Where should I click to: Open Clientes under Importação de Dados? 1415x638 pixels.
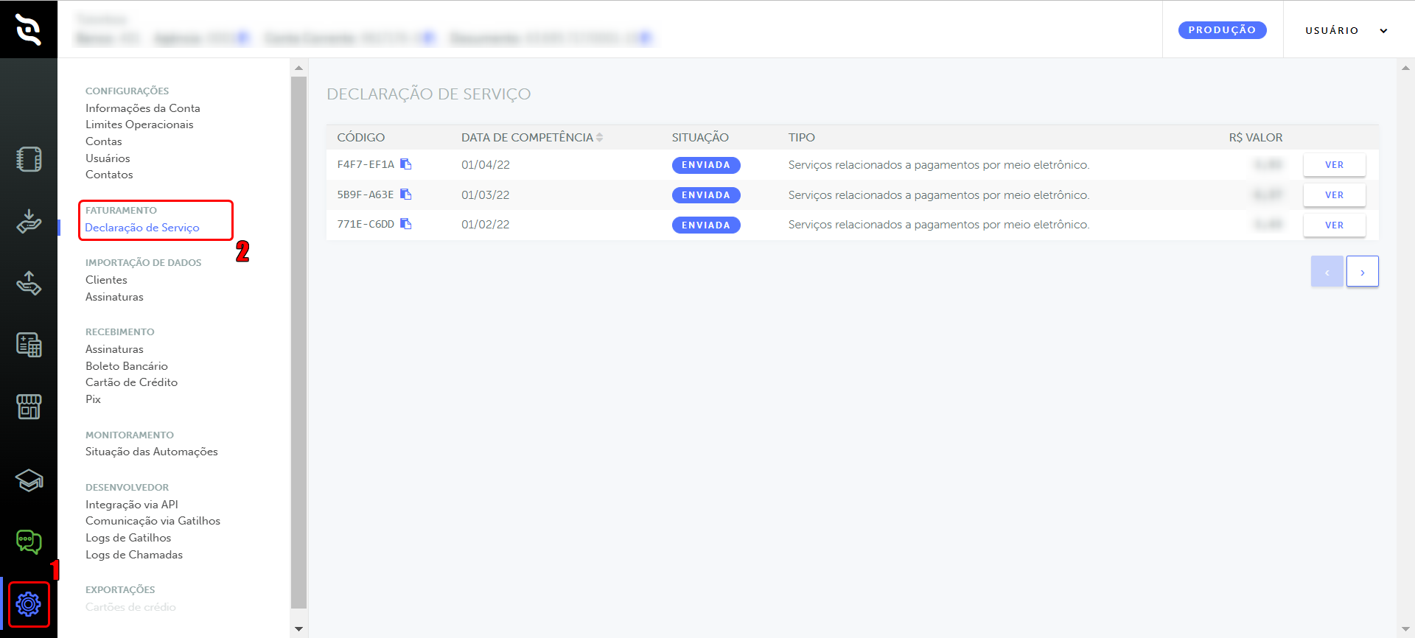coord(106,280)
